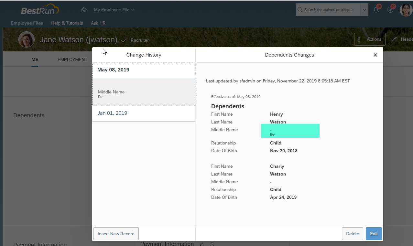Click the first name value Charly
The height and width of the screenshot is (246, 413).
point(277,166)
